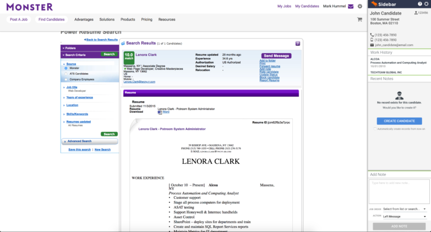Screen dimensions: 431x232
Task: Open the Find Candidates tab
Action: 51,20
